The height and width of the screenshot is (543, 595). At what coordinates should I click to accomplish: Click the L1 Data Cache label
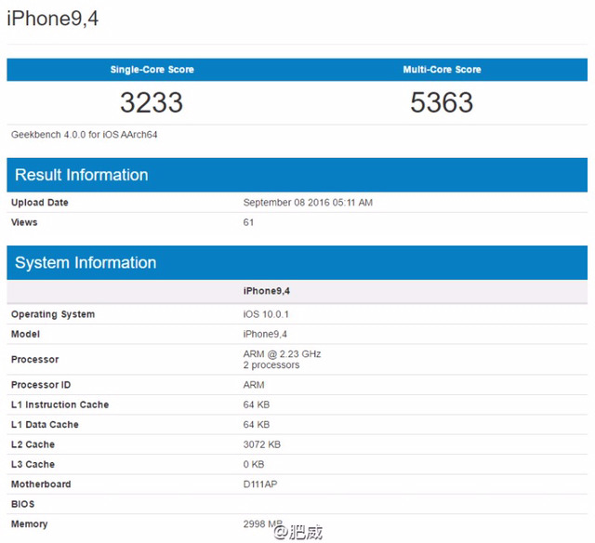click(45, 425)
